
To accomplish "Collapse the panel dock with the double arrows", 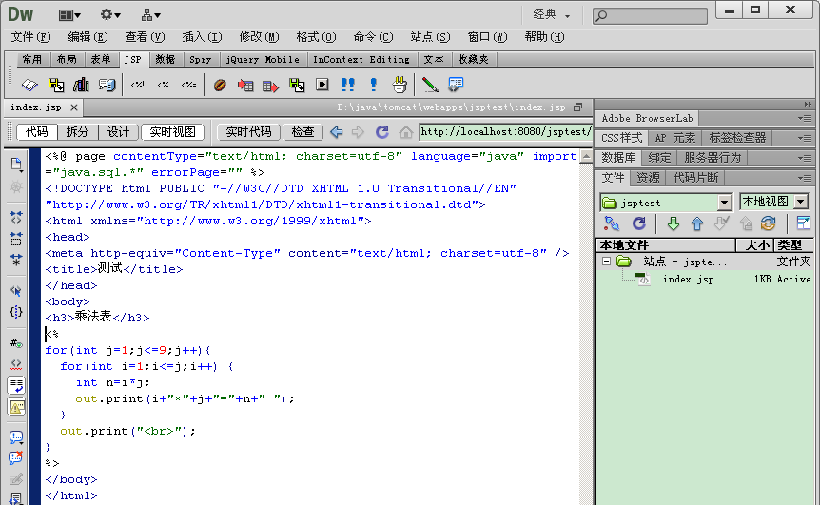I will [808, 104].
